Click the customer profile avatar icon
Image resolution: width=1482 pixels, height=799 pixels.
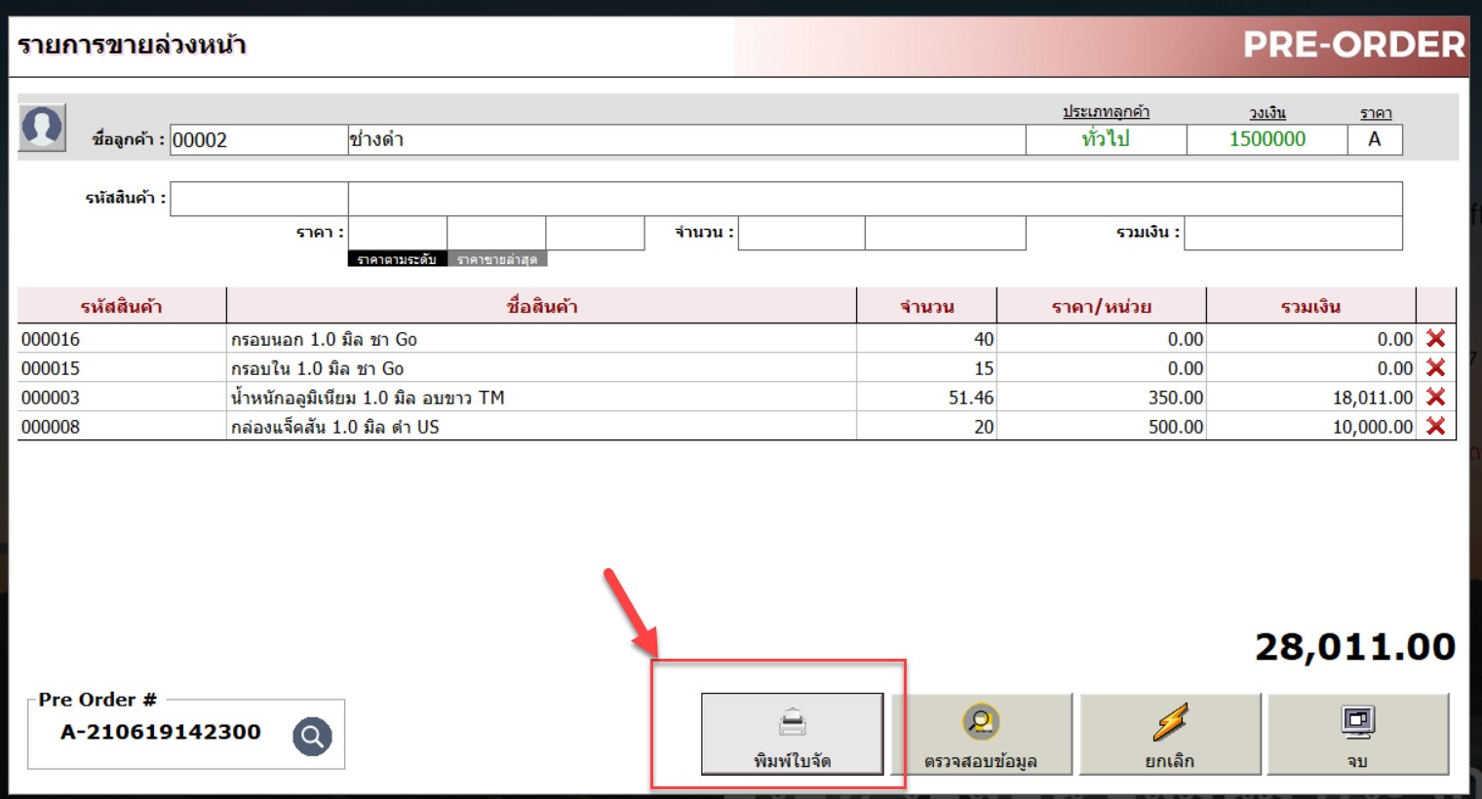point(42,128)
